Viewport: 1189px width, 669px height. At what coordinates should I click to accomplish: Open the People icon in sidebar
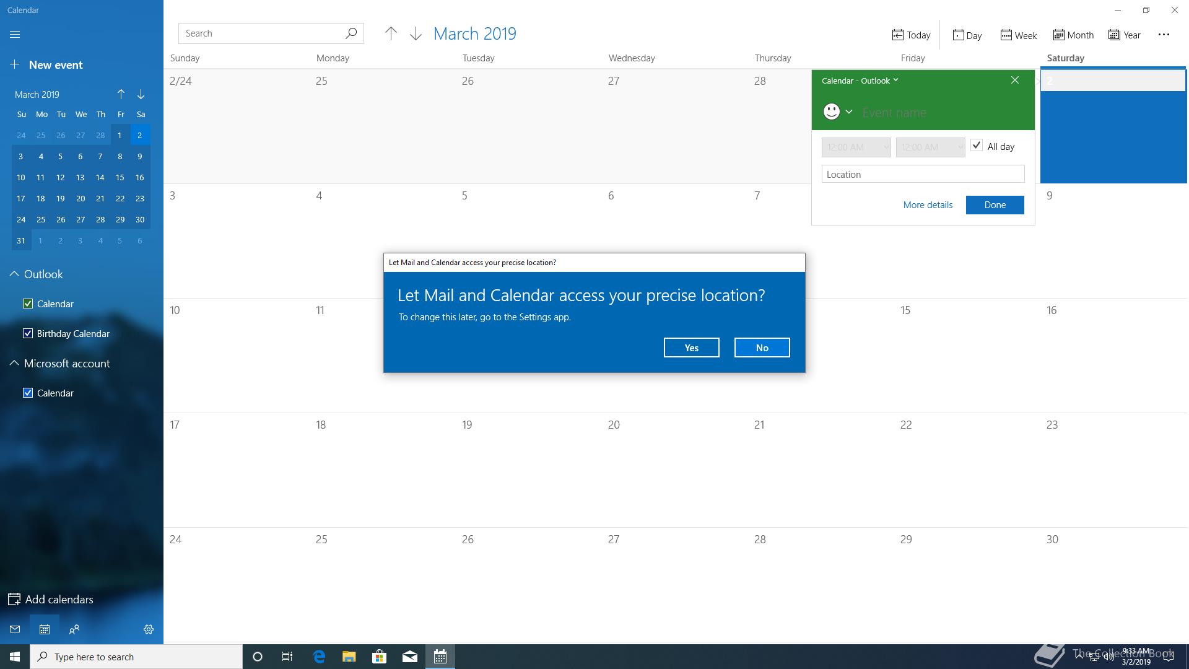pyautogui.click(x=74, y=629)
